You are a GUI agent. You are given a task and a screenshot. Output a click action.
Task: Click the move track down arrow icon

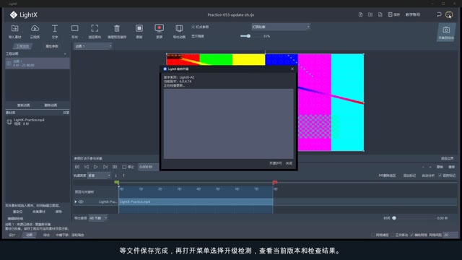coord(115,175)
